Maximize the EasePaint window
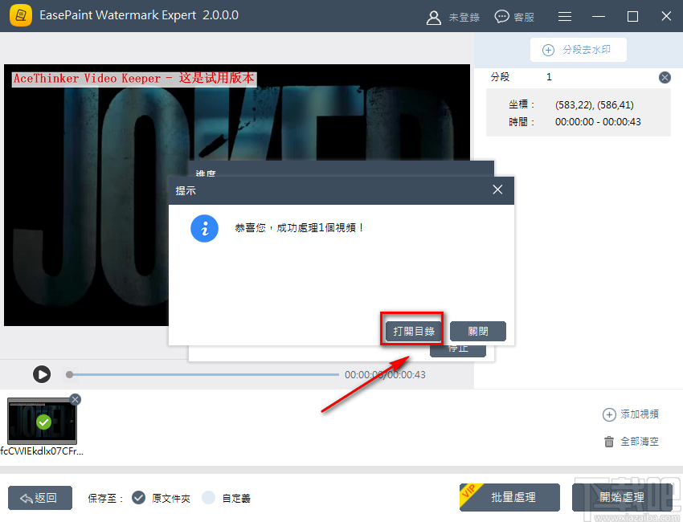The width and height of the screenshot is (683, 522). click(632, 17)
